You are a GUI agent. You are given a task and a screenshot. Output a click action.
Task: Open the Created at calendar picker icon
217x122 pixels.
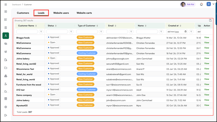pos(186,32)
